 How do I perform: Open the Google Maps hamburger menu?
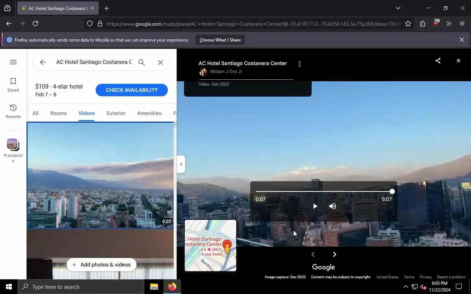point(13,62)
